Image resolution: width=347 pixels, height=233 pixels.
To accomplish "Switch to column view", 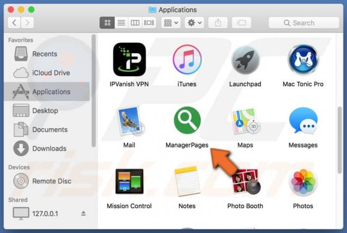I will click(135, 22).
